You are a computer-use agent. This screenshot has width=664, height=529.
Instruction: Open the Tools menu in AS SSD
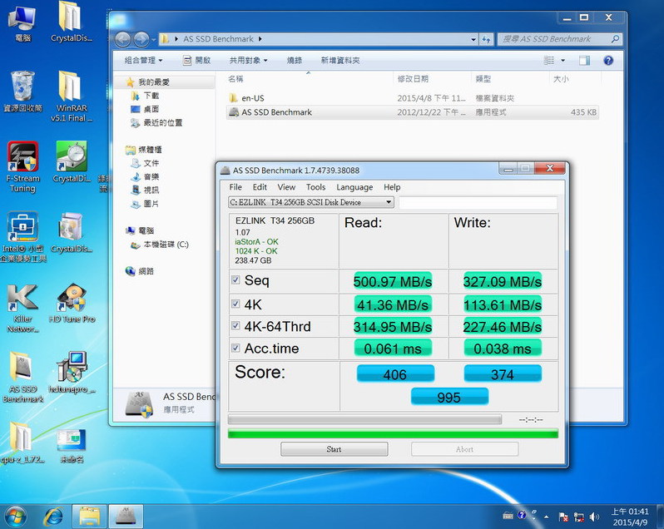(316, 187)
